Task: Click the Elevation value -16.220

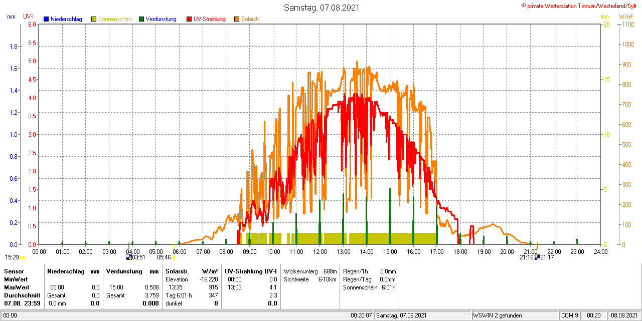Action: click(209, 279)
